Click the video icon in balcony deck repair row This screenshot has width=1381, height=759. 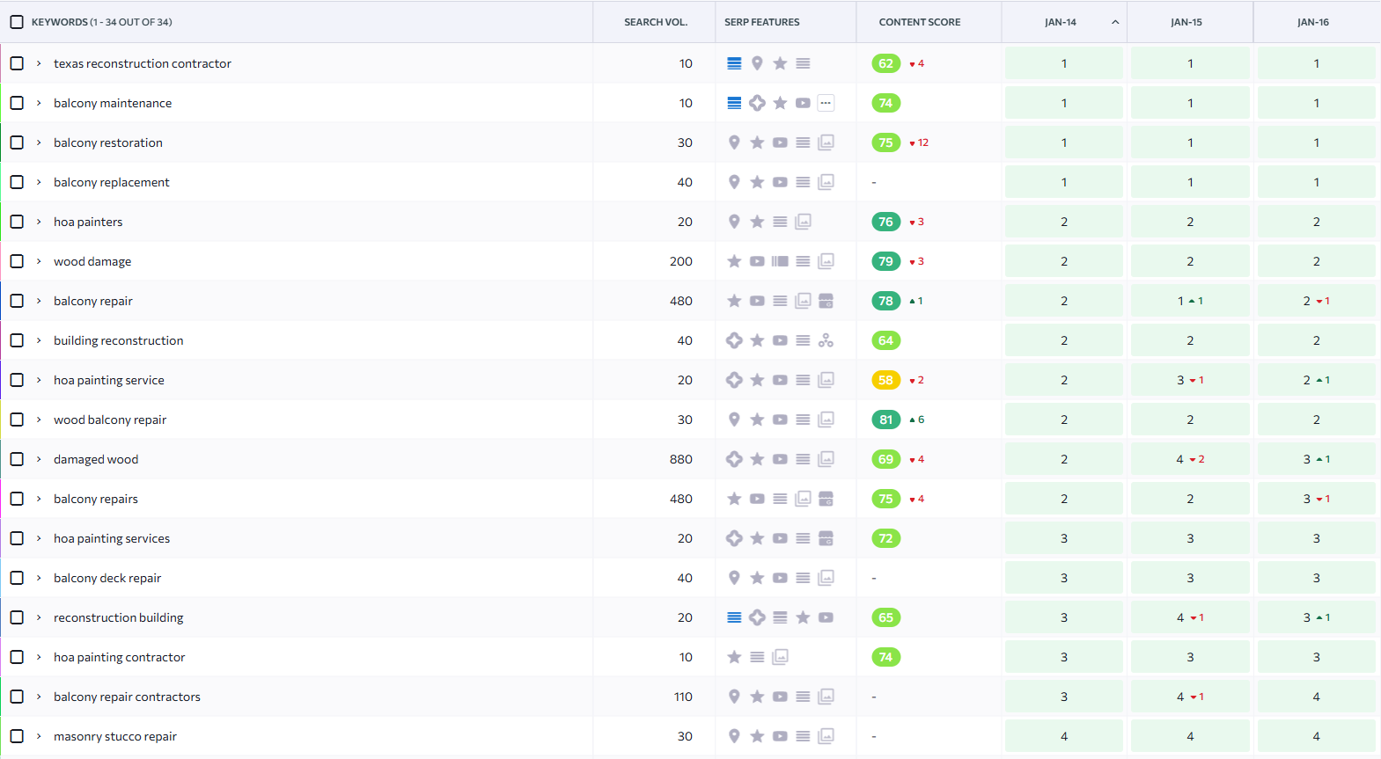click(780, 578)
